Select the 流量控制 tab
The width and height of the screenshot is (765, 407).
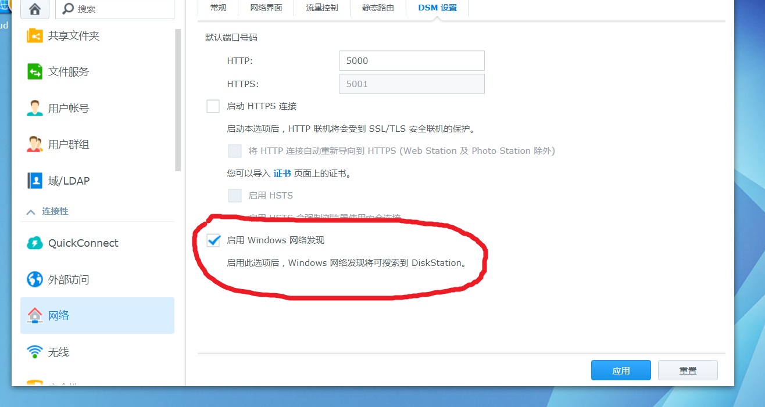321,8
